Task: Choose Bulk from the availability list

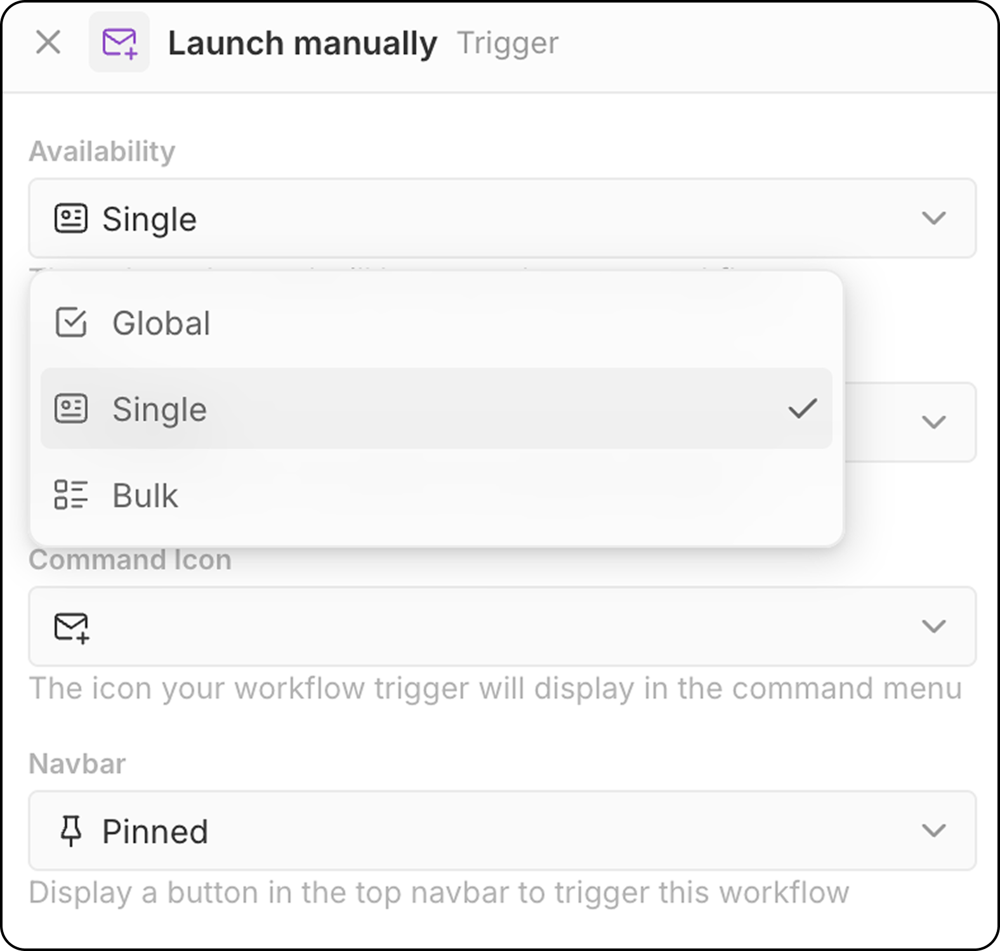Action: pyautogui.click(x=437, y=496)
